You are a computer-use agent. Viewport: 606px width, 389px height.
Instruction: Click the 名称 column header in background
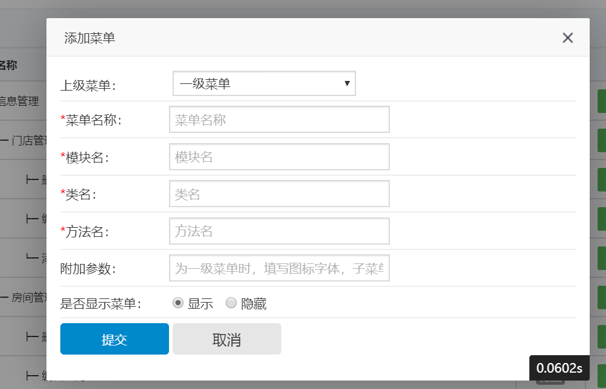8,65
